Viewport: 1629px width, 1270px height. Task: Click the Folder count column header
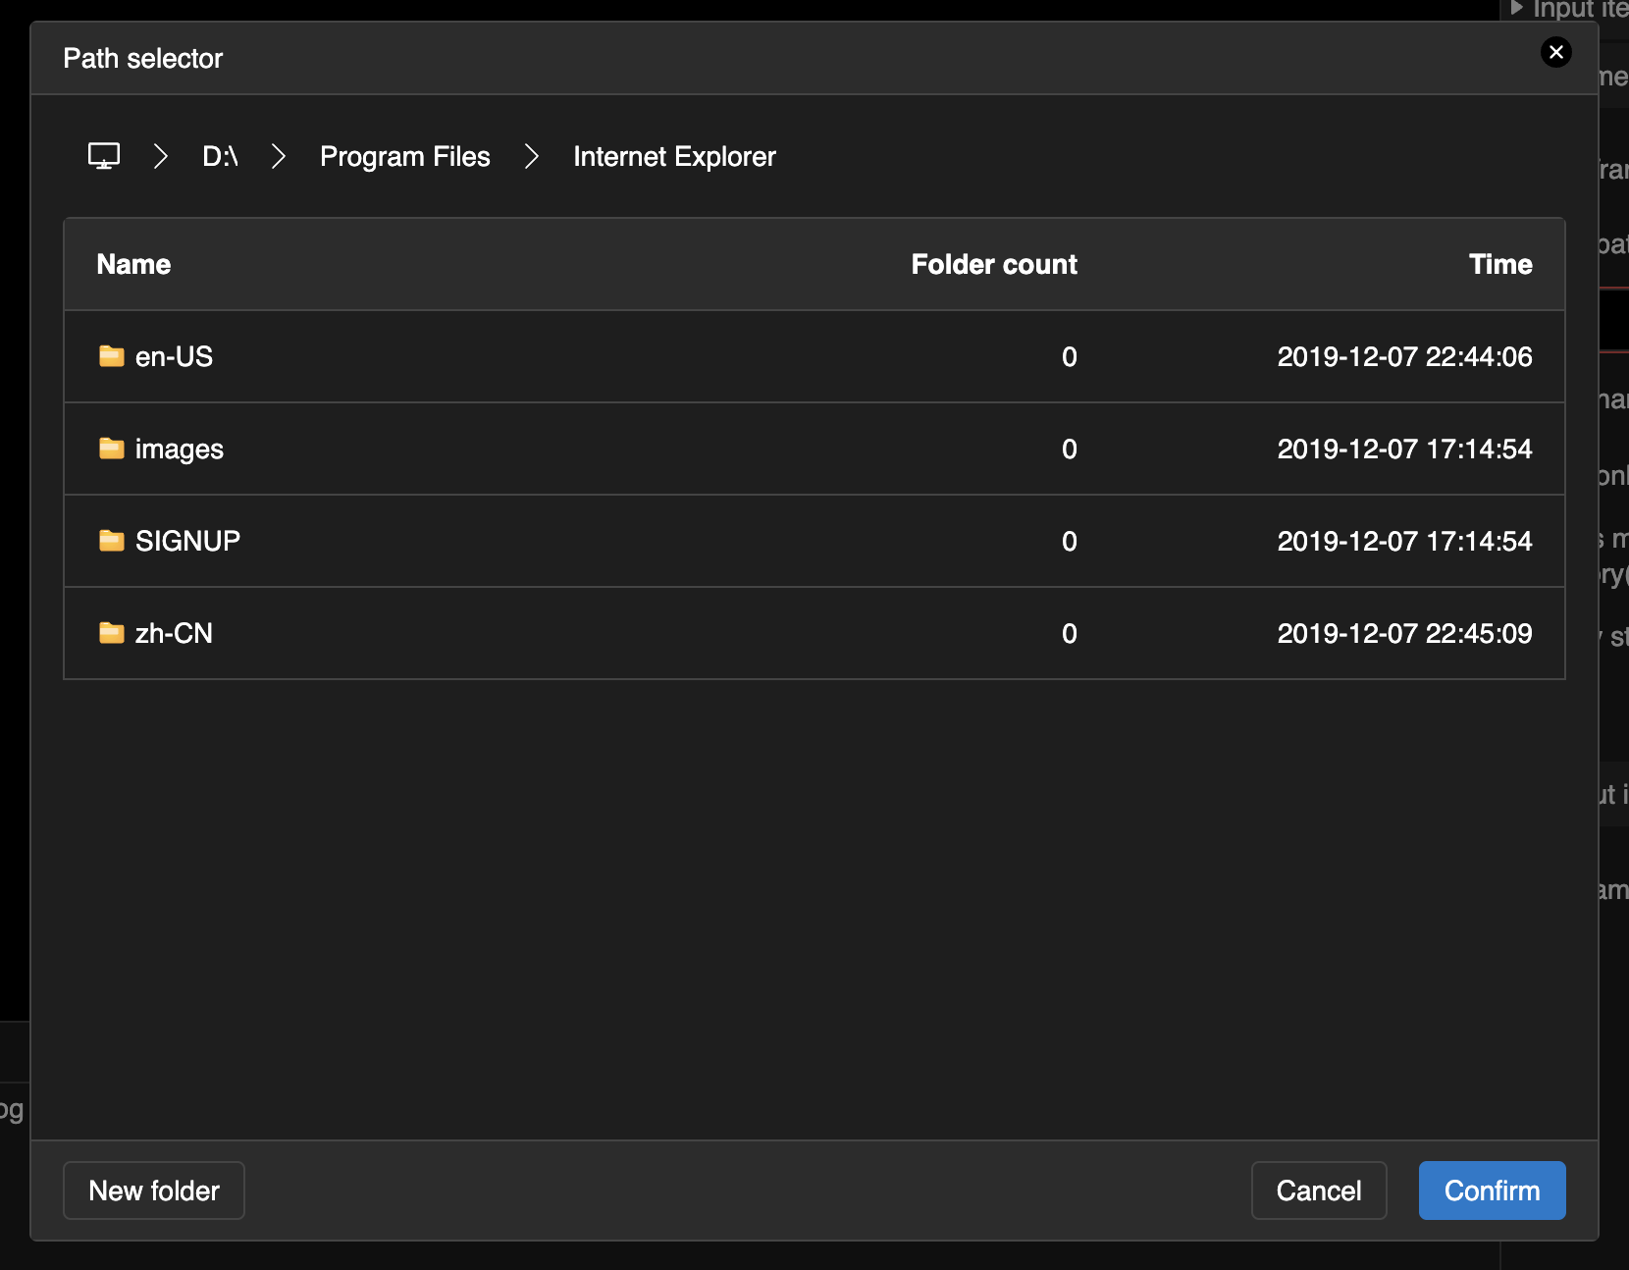point(993,264)
